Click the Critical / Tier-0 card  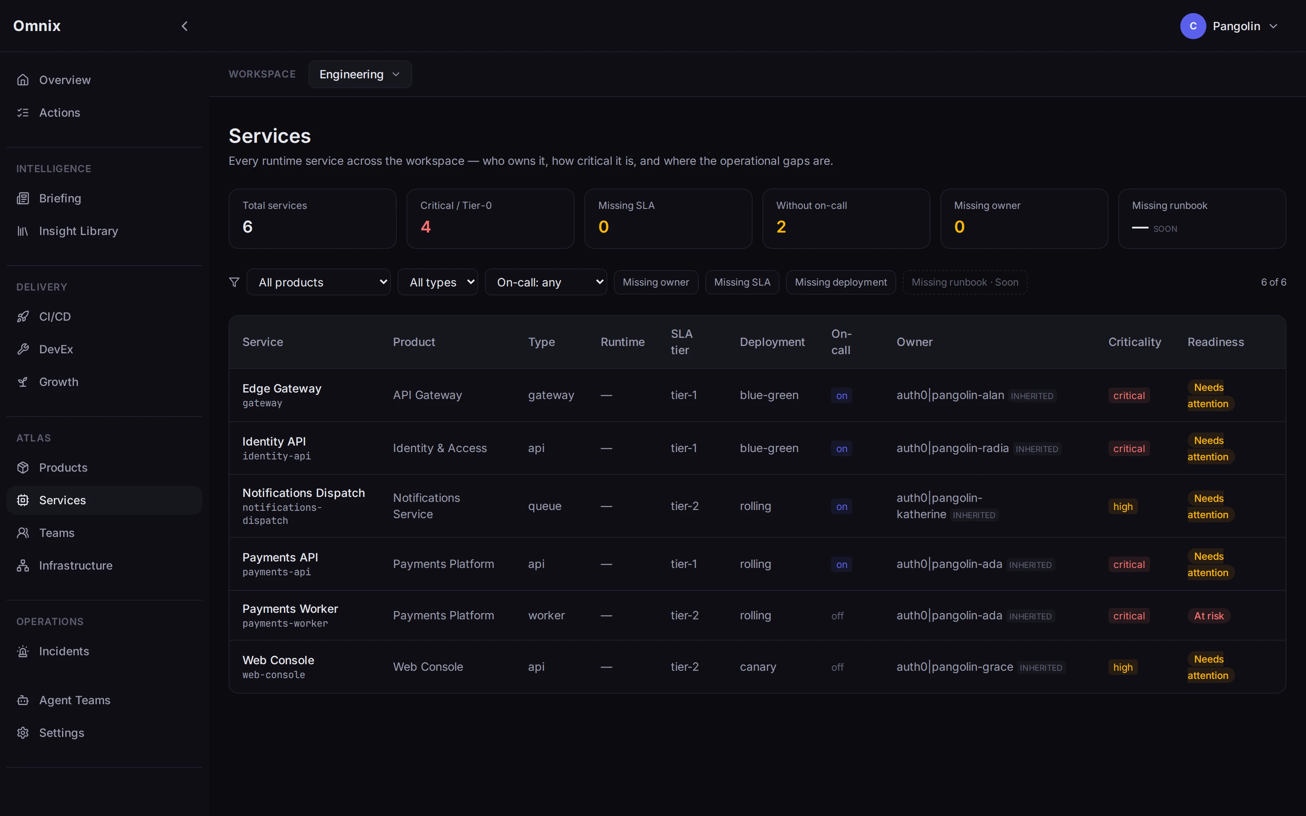click(x=490, y=219)
